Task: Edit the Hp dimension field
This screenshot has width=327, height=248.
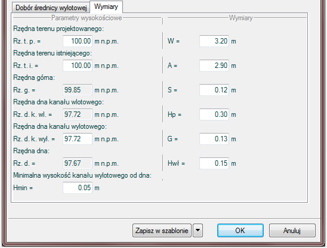Action: tap(214, 114)
